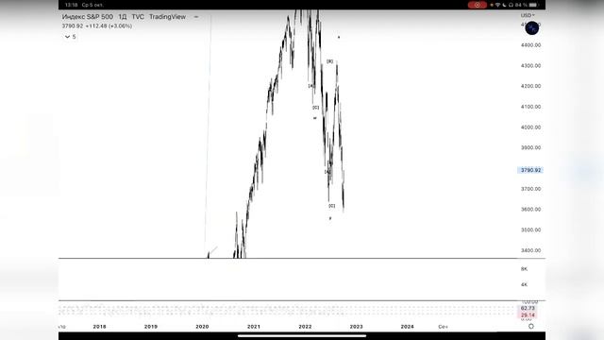Viewport: 604px width, 340px height.
Task: Click the 2022 time axis label
Action: (x=305, y=327)
